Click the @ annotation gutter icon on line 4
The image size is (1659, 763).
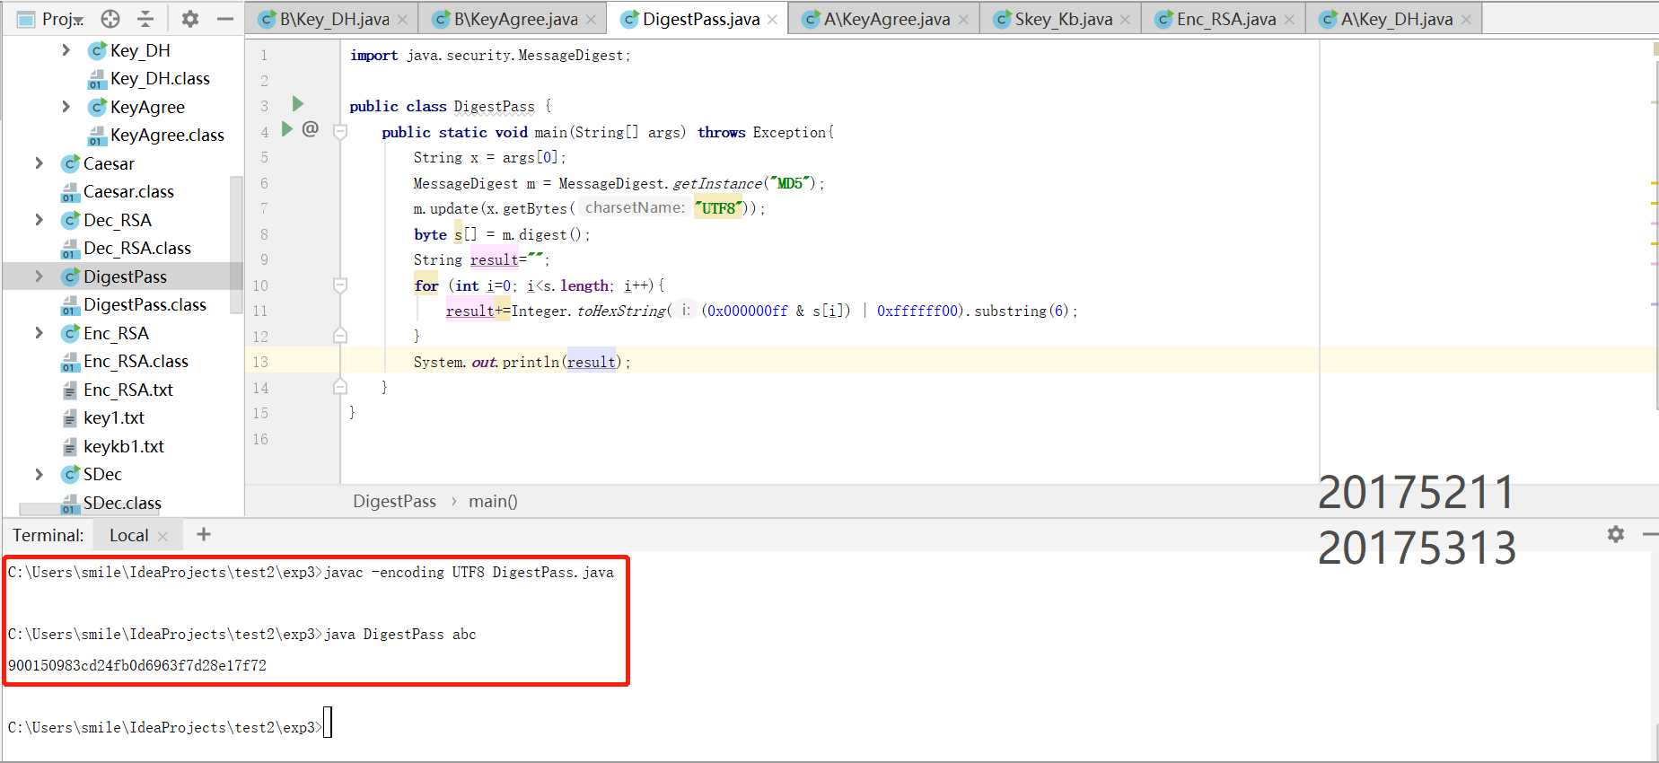pyautogui.click(x=311, y=129)
